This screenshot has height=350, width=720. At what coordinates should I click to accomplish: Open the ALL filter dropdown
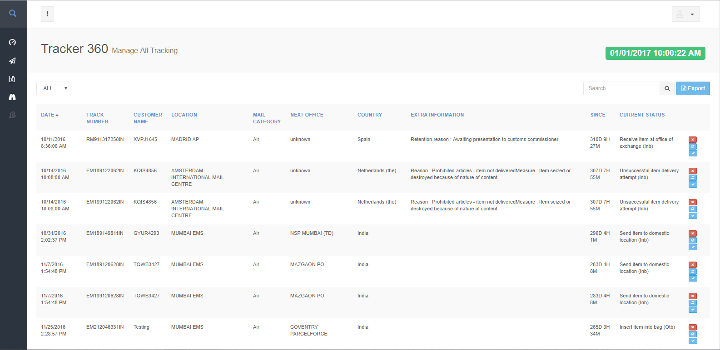pos(54,88)
